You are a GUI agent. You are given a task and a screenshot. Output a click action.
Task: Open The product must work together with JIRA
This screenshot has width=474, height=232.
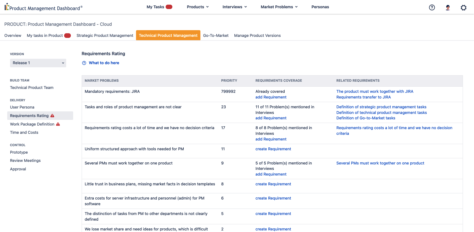pos(375,92)
